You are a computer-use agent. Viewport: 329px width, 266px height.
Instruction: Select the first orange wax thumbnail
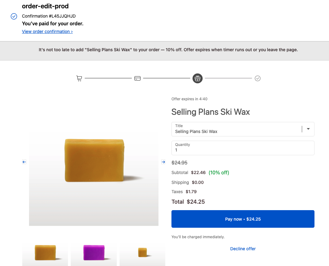pyautogui.click(x=45, y=252)
